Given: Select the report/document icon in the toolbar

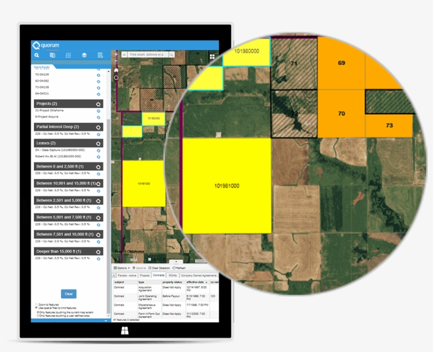Looking at the screenshot, I should tap(53, 55).
